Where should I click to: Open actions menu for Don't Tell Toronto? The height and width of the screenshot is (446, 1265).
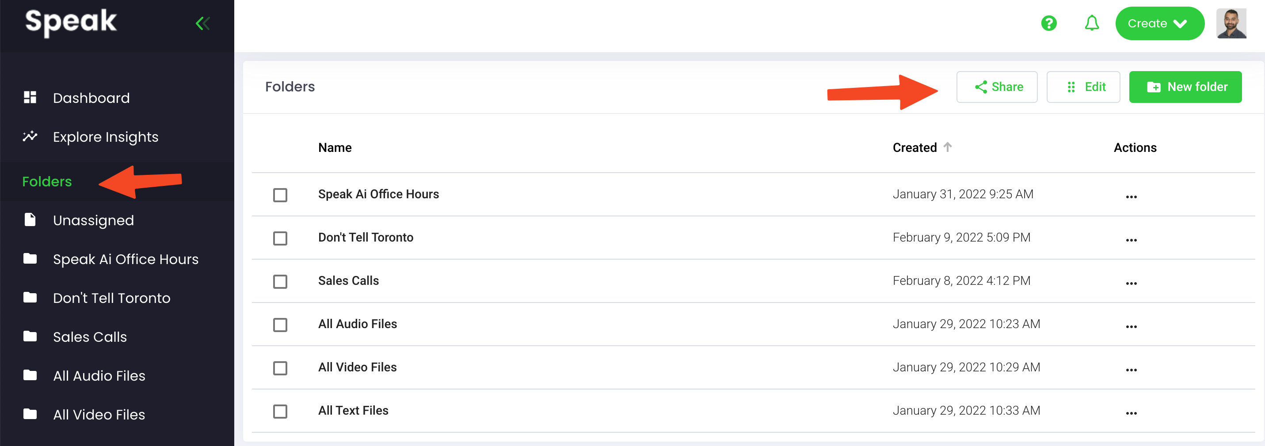1131,240
